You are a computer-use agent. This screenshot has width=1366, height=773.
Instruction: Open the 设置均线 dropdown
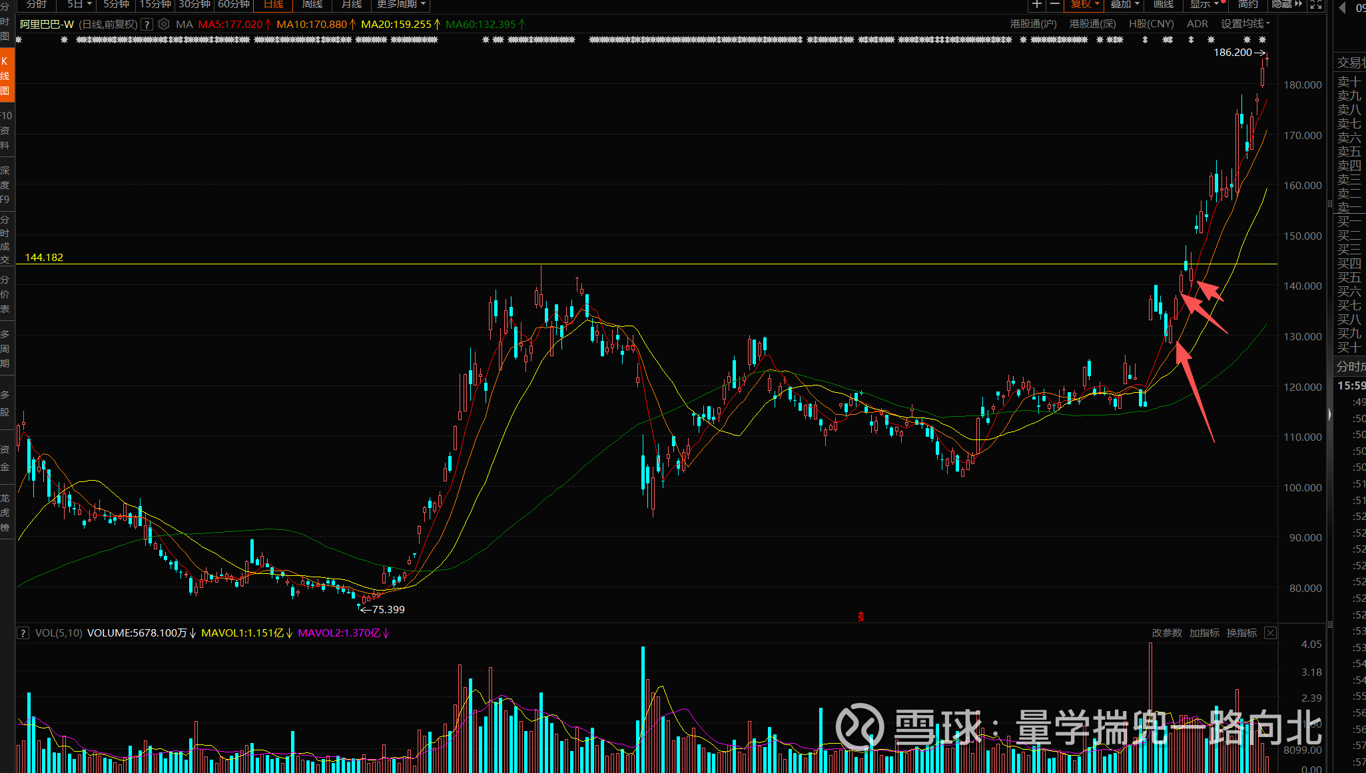tap(1245, 24)
